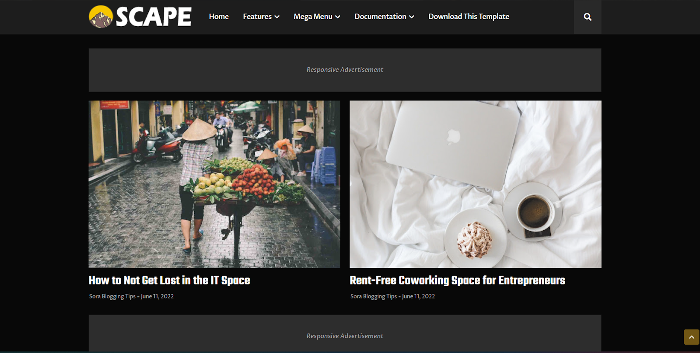Click Sora Blogging Tips author under first post
Image resolution: width=700 pixels, height=353 pixels.
[x=112, y=296]
